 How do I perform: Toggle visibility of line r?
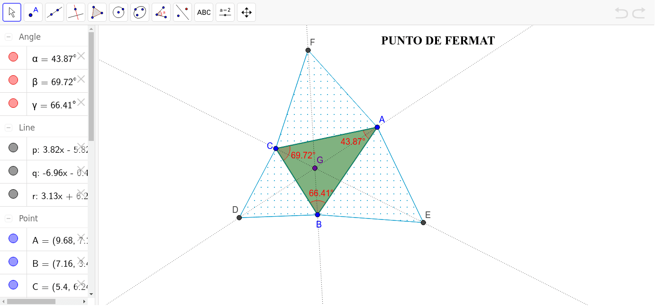(x=13, y=194)
